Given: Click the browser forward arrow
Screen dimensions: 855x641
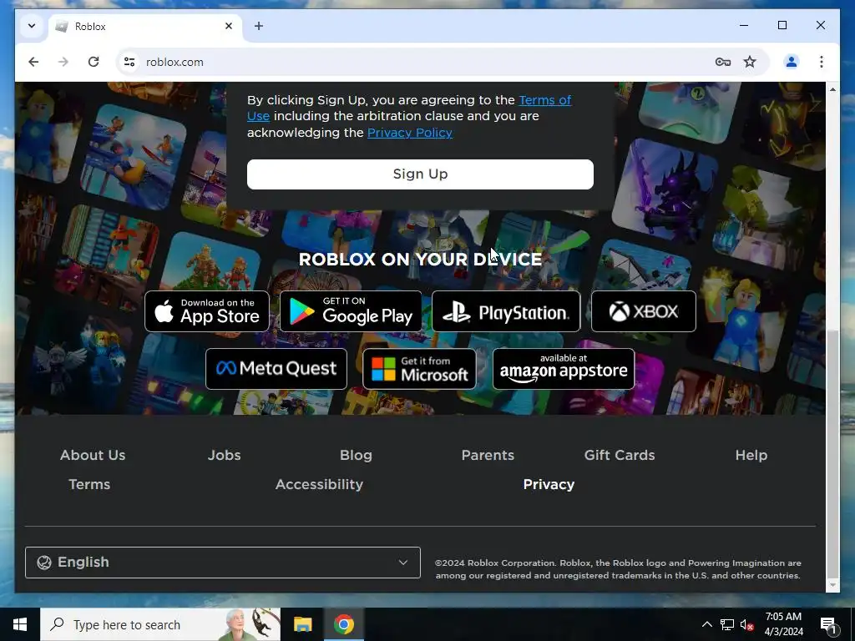Looking at the screenshot, I should click(63, 62).
